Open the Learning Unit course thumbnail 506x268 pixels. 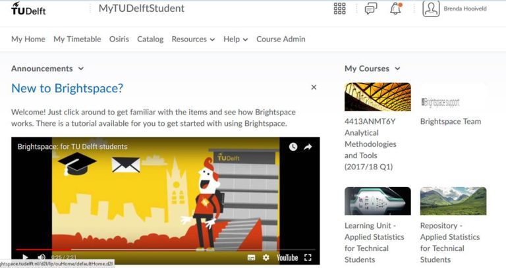pyautogui.click(x=378, y=201)
